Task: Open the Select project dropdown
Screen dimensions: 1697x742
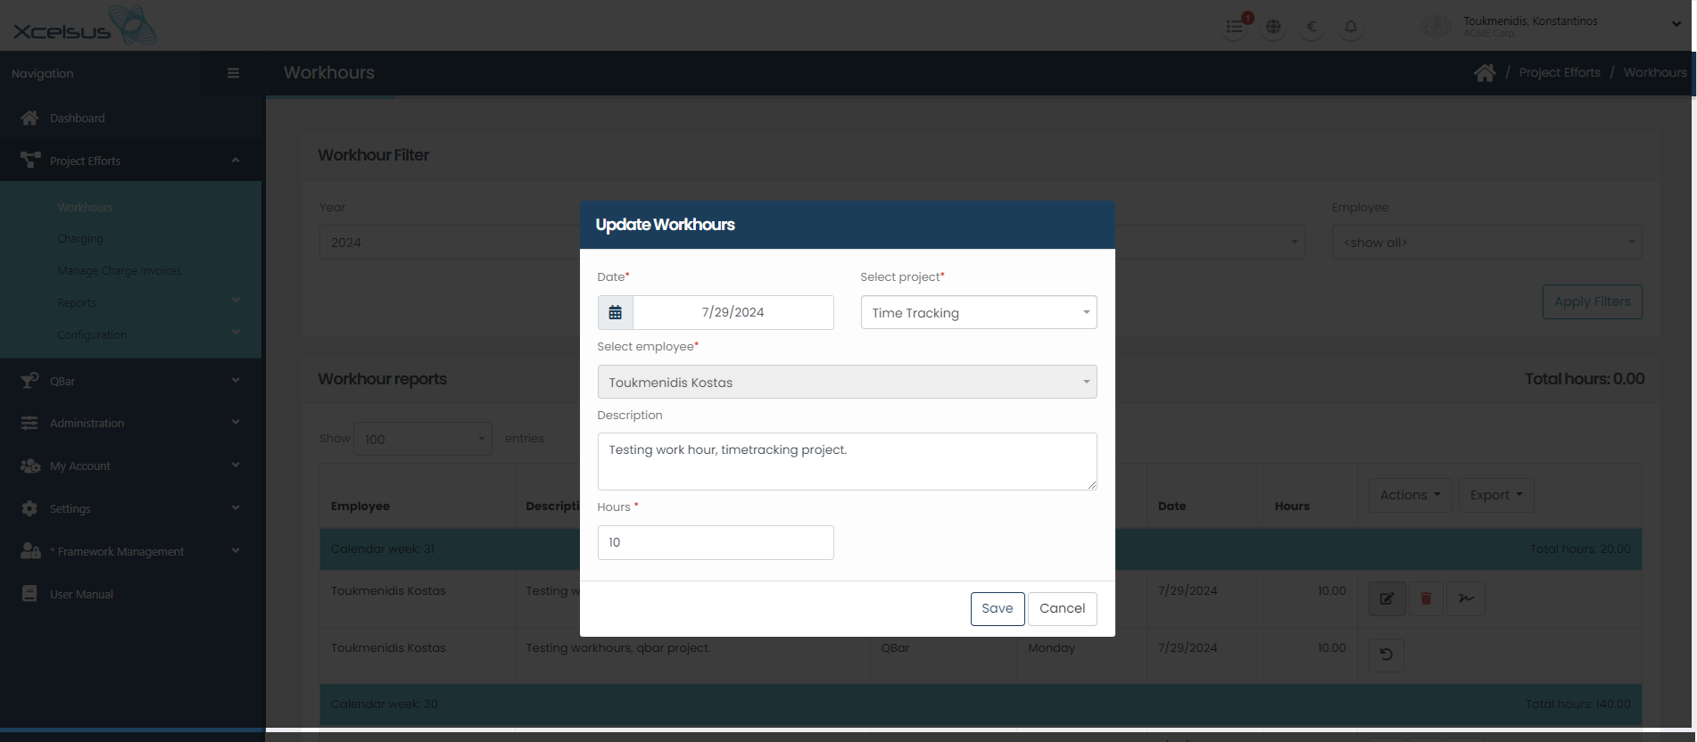Action: point(978,313)
